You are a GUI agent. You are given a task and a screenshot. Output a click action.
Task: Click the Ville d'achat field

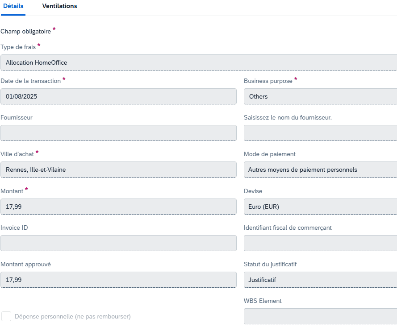118,170
